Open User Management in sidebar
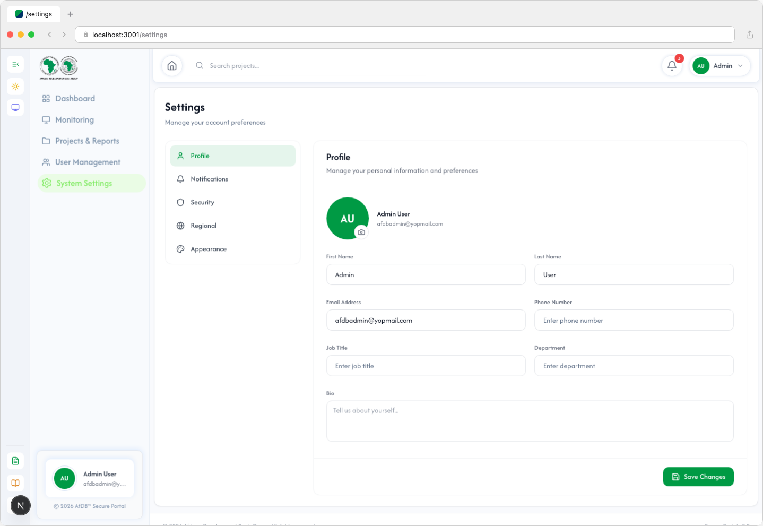This screenshot has height=526, width=763. pos(91,162)
